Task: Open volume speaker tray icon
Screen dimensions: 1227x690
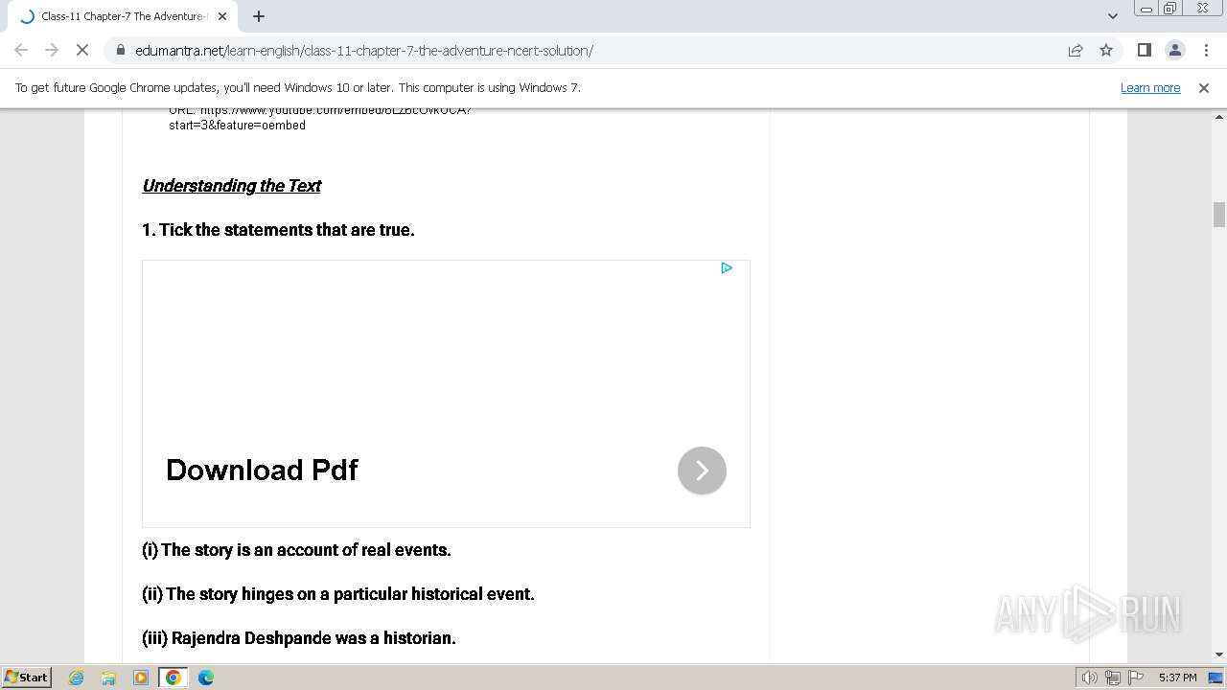Action: [1090, 678]
